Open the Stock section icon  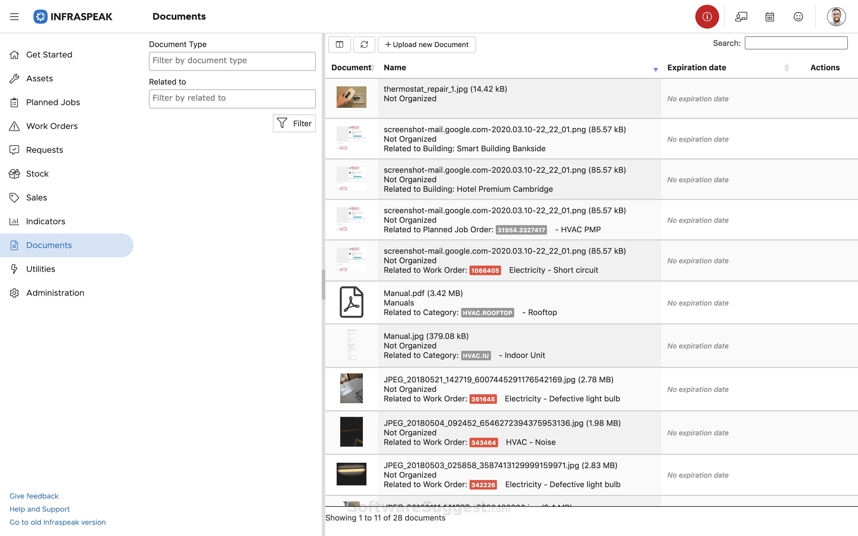[14, 174]
